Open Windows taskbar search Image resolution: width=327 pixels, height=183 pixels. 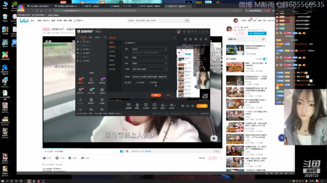(x=7, y=181)
